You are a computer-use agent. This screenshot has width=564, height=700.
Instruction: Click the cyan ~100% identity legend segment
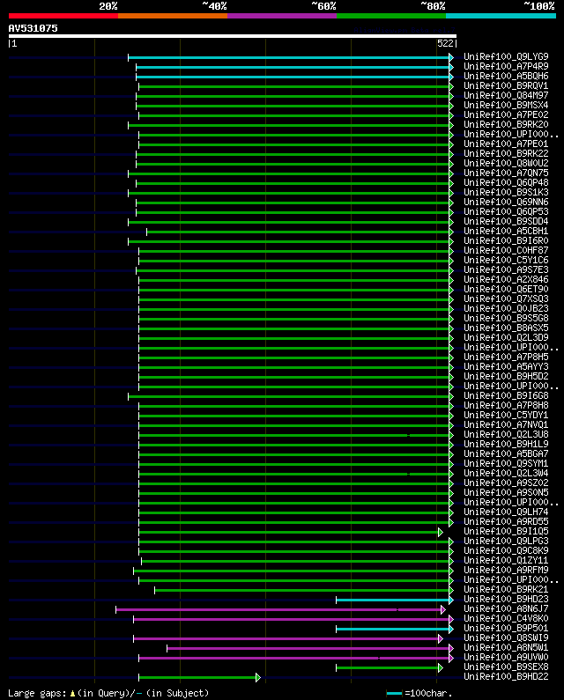(501, 16)
